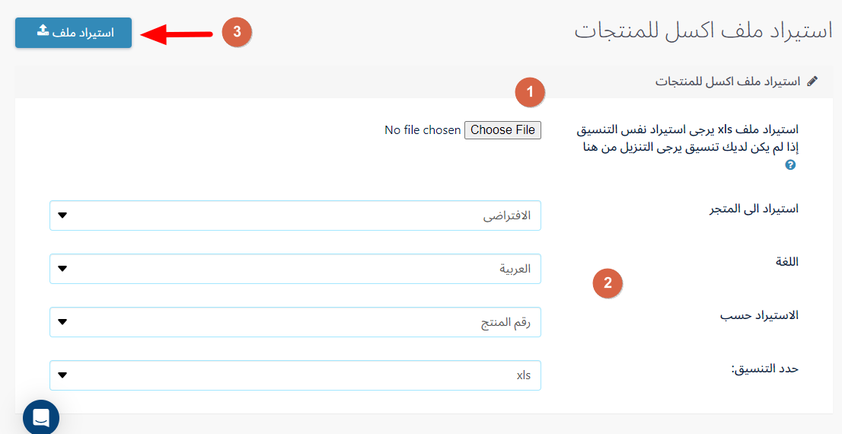Click the xls download format instruction text

pos(687,138)
